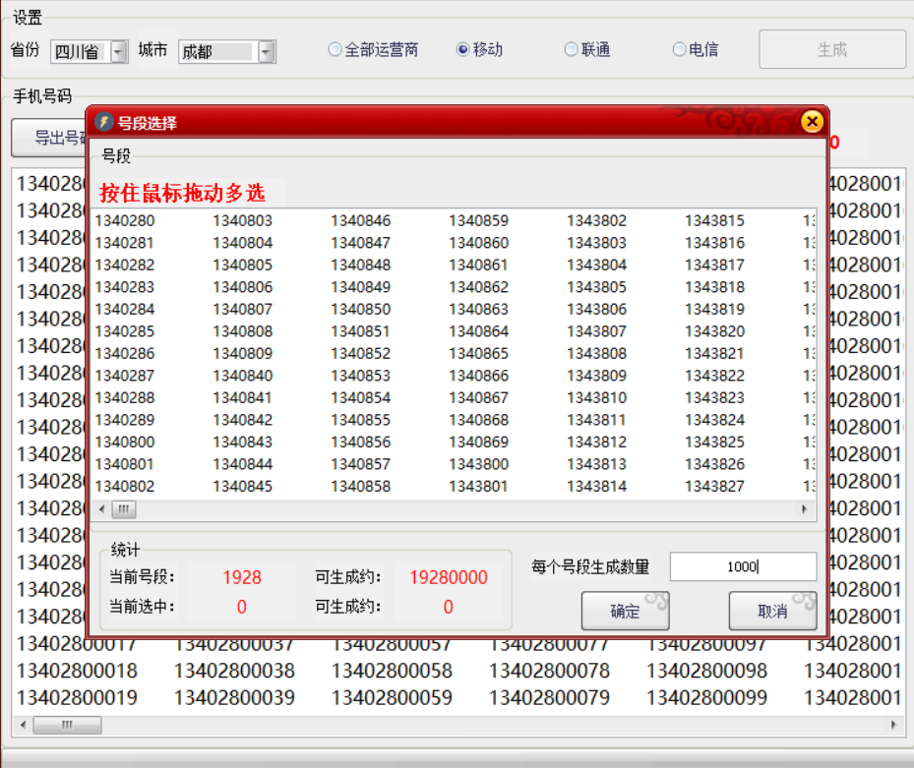Screen dimensions: 914x768
Task: Select segment 1340807
Action: [x=242, y=310]
